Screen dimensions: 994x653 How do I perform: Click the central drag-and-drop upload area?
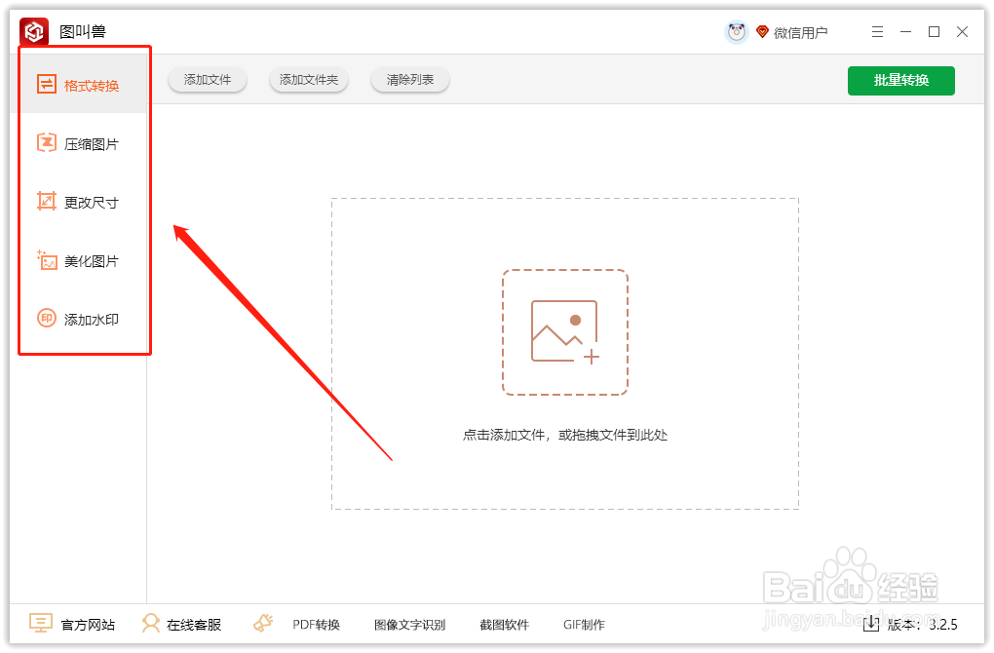(565, 353)
